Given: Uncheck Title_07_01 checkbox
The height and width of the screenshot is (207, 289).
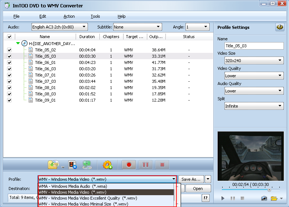Looking at the screenshot, I should click(x=9, y=75).
